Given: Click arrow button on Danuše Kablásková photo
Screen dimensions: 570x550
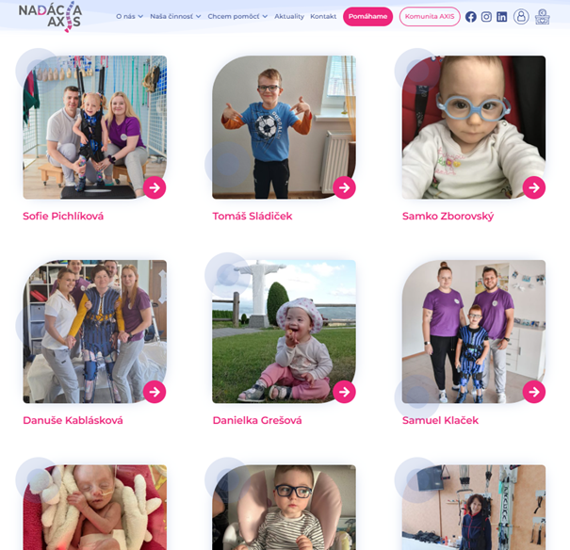Looking at the screenshot, I should point(155,392).
